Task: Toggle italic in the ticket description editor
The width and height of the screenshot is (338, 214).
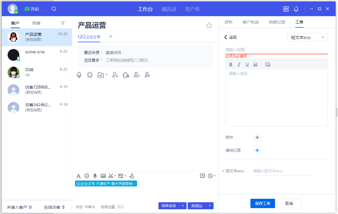Action: 239,65
